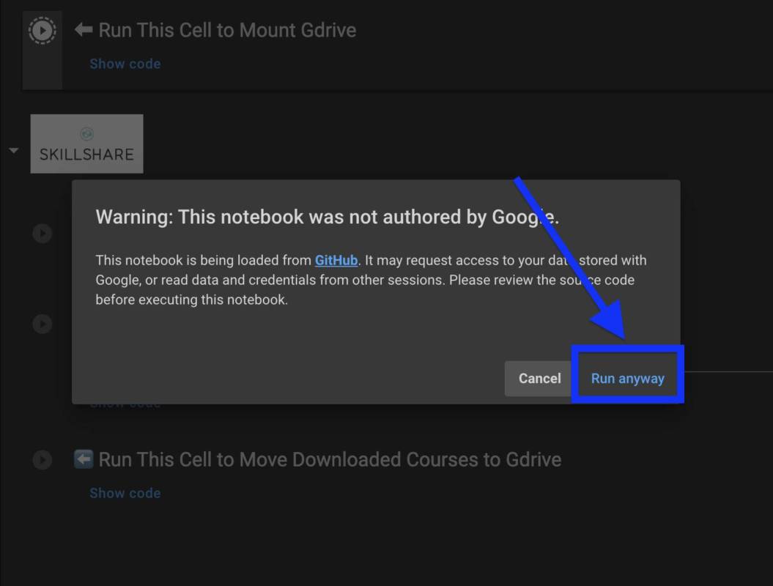Run the cell directly below the Skillshare logo
773x586 pixels.
click(42, 233)
